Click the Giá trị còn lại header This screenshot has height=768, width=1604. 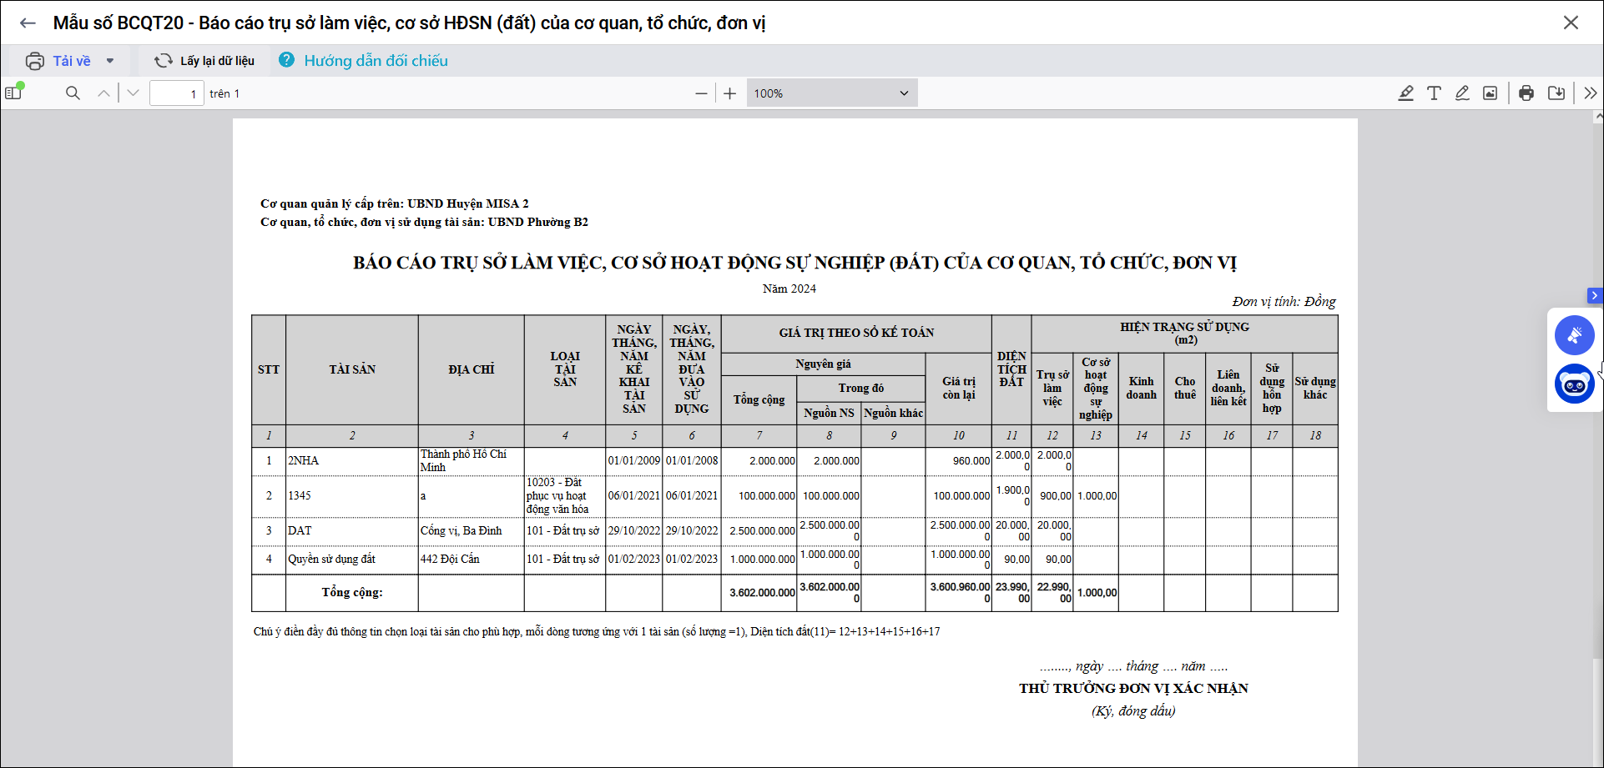[x=959, y=388]
